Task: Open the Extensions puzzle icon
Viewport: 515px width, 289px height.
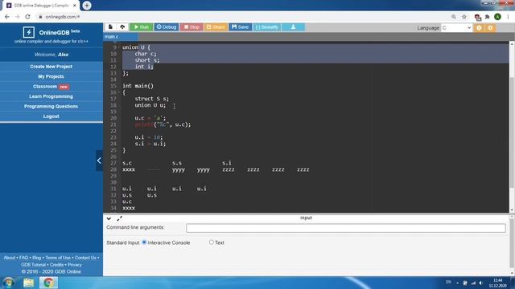Action: [488, 17]
